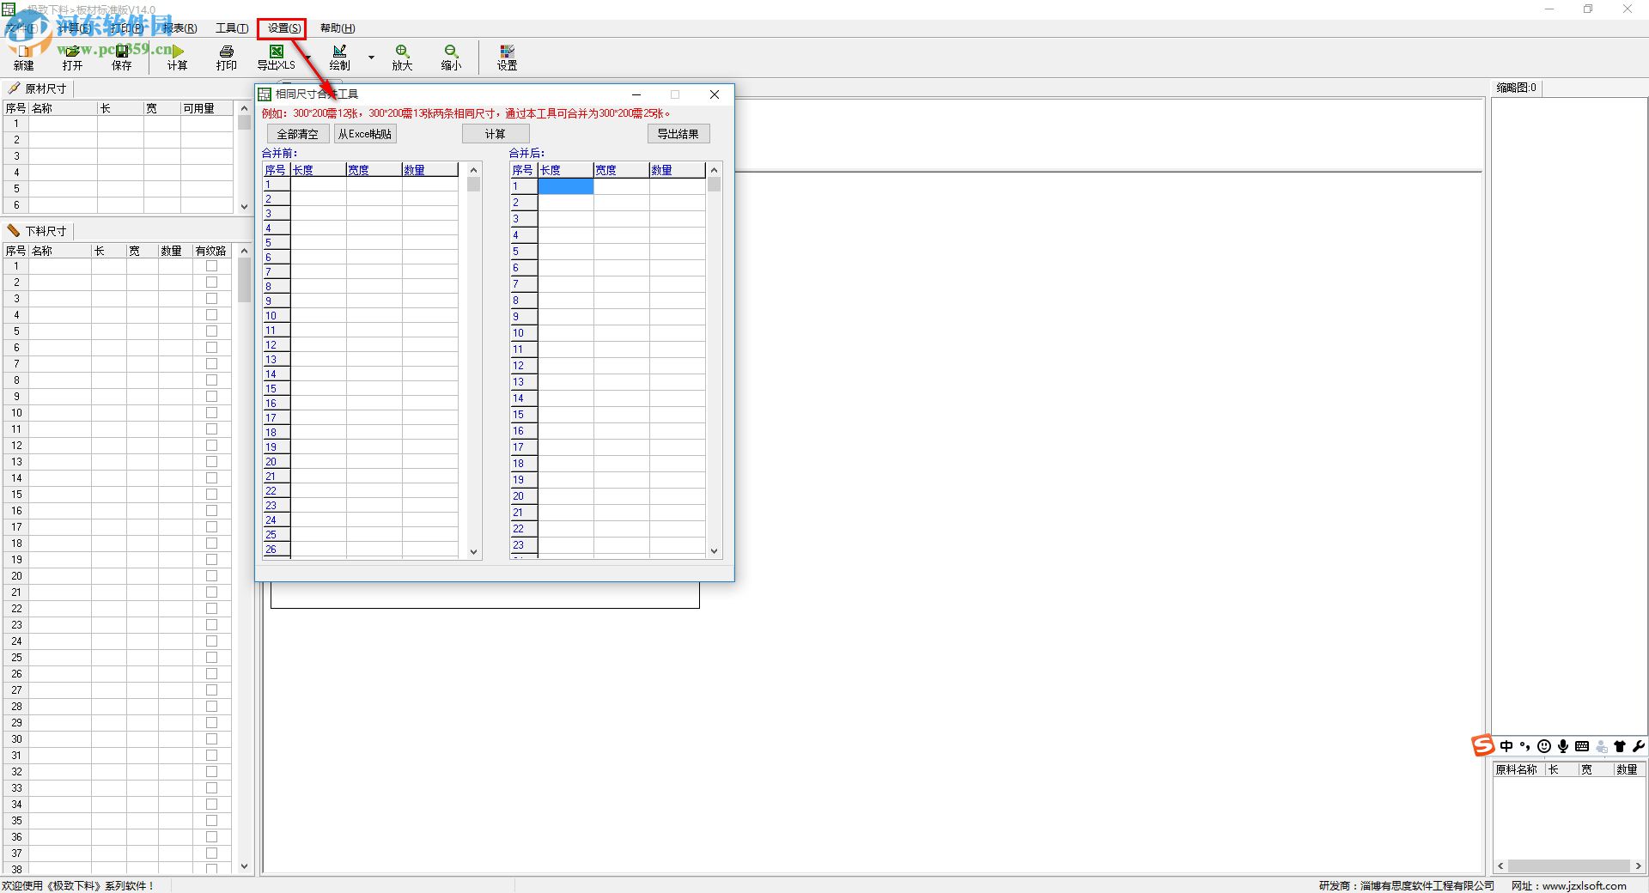The width and height of the screenshot is (1649, 893).
Task: Select the highlighted 长度 cell in 合并后 row 1
Action: (x=565, y=186)
